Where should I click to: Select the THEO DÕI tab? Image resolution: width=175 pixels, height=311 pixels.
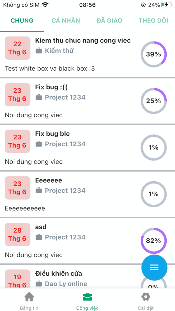153,20
